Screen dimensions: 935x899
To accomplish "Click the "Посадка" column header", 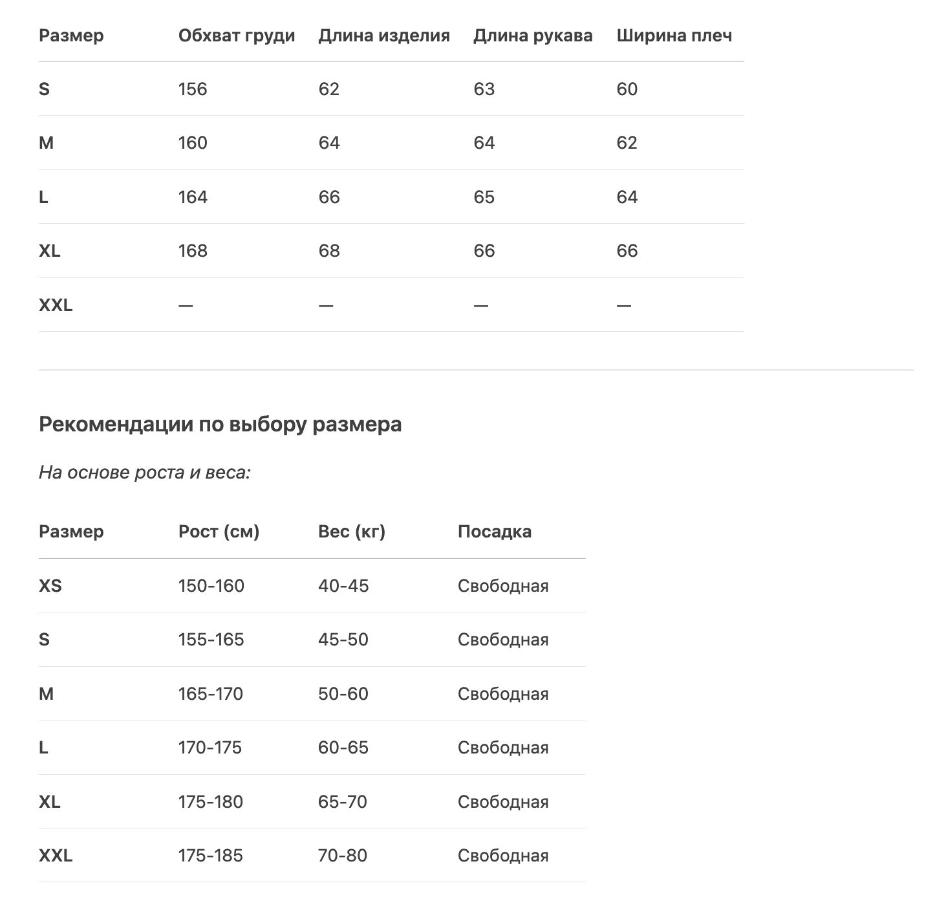I will point(494,532).
